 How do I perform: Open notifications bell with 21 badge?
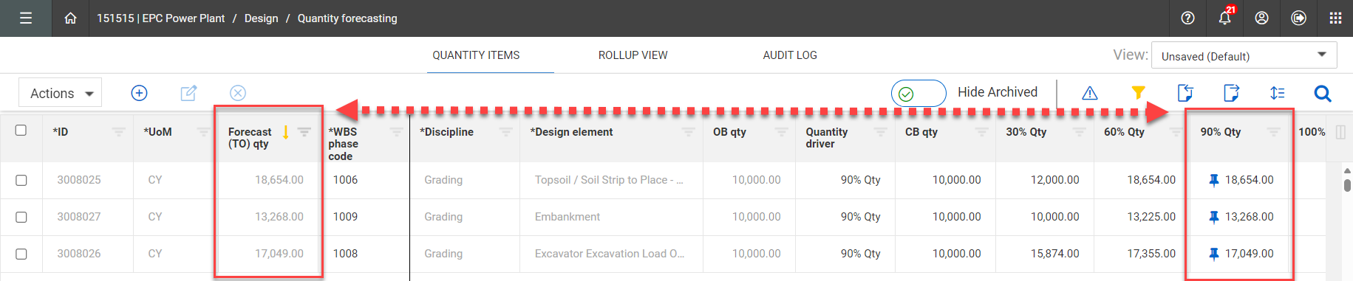1225,18
